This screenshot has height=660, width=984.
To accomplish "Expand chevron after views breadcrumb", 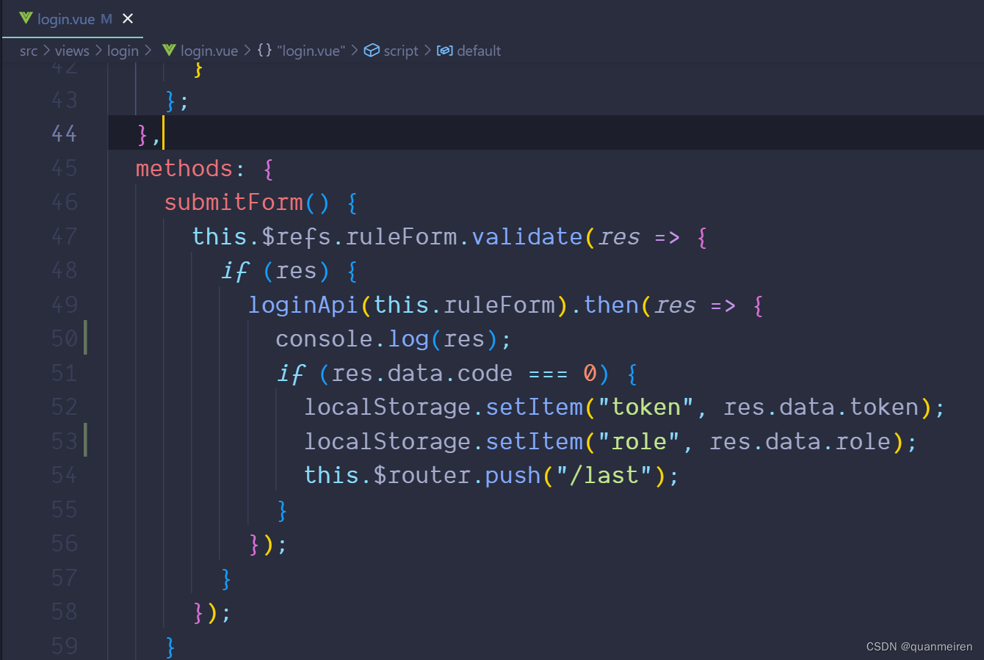I will (98, 51).
